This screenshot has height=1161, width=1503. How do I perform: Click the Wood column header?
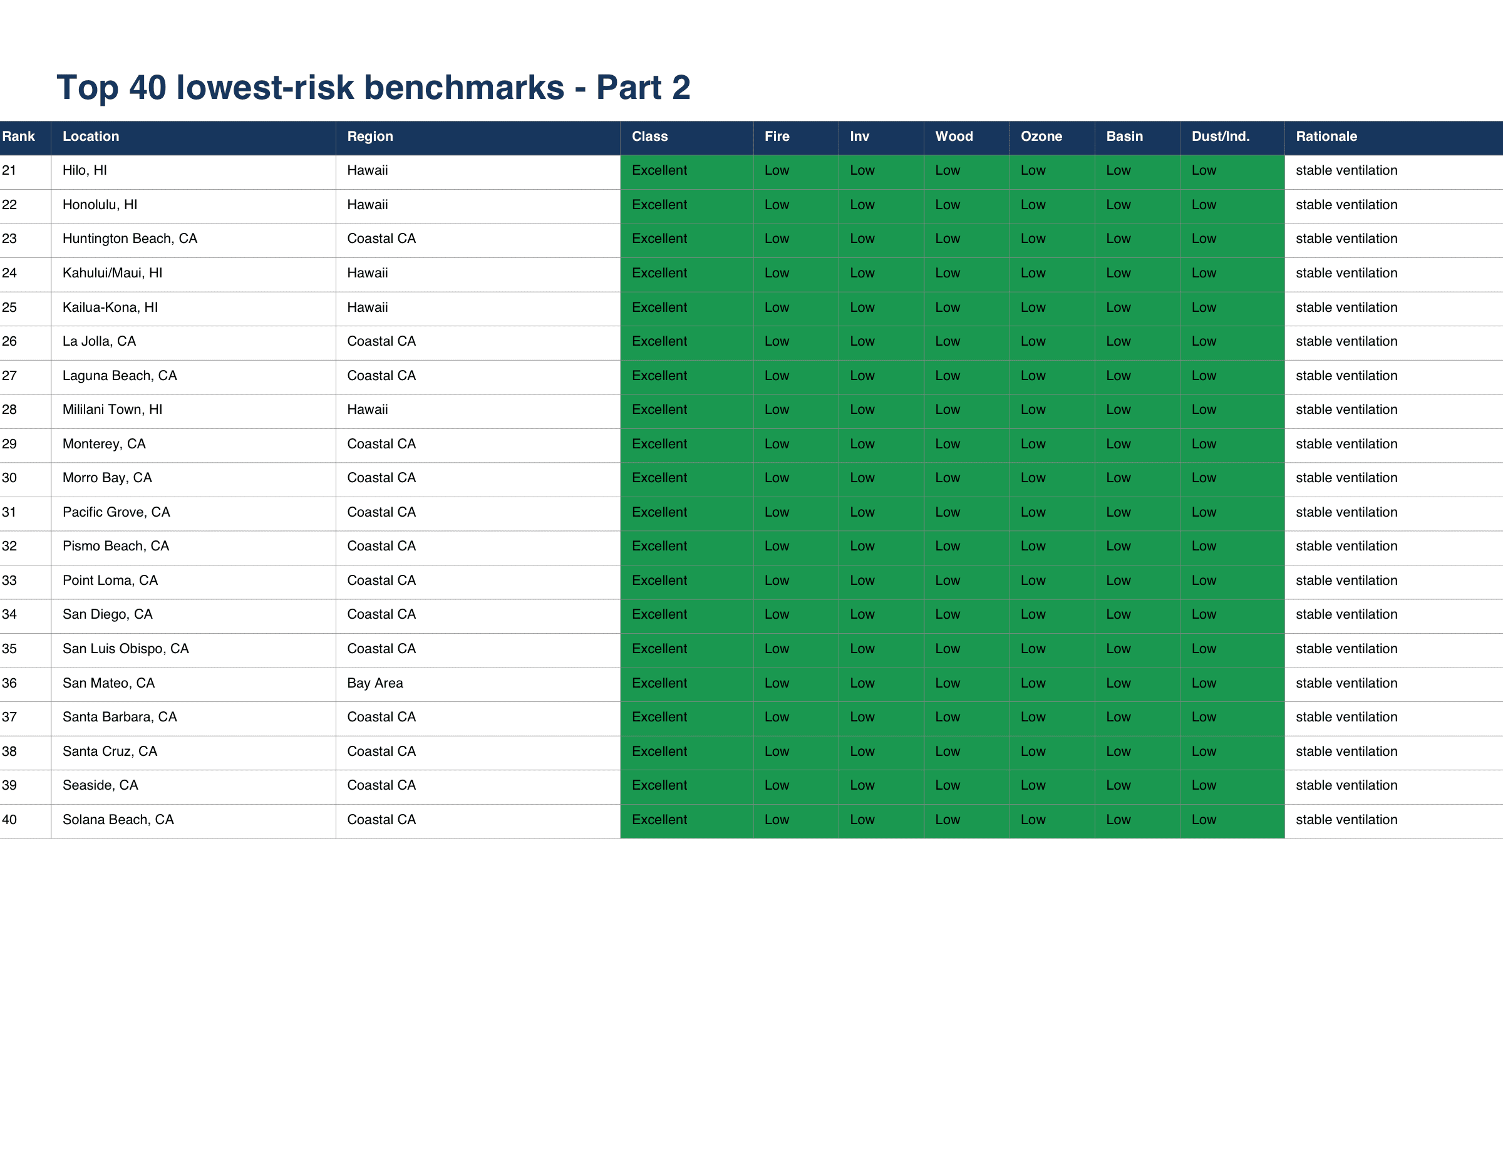coord(967,137)
